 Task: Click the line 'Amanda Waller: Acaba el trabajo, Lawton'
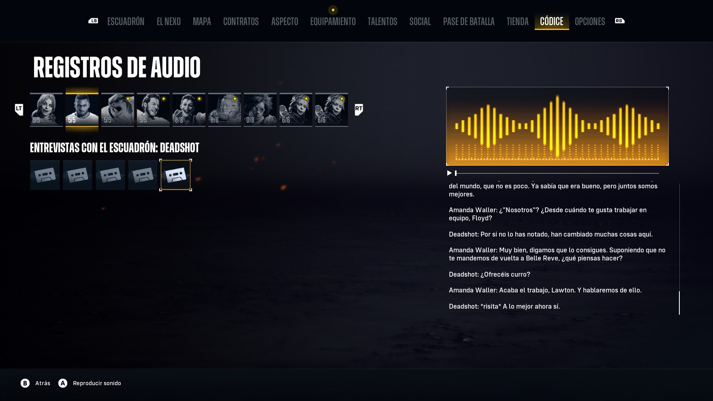point(545,290)
